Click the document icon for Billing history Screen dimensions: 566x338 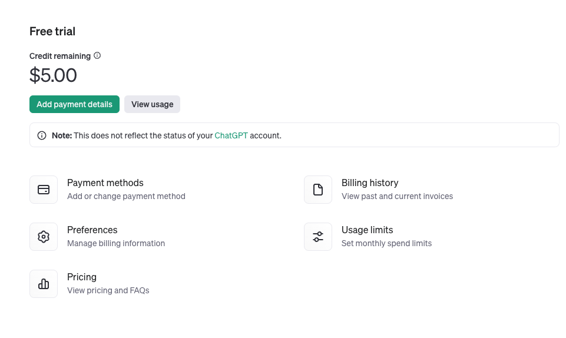coord(318,190)
